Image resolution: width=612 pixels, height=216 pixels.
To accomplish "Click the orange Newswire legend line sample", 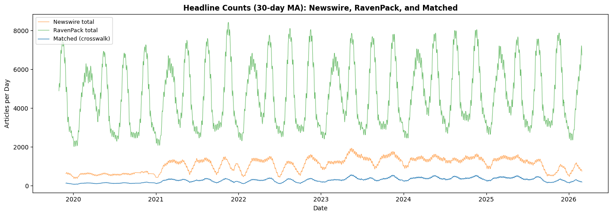I will tap(43, 22).
